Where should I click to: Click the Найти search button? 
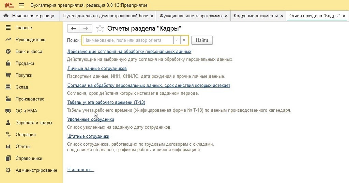tap(202, 40)
